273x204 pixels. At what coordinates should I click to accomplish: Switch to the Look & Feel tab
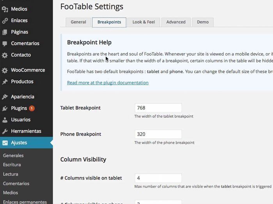click(144, 22)
